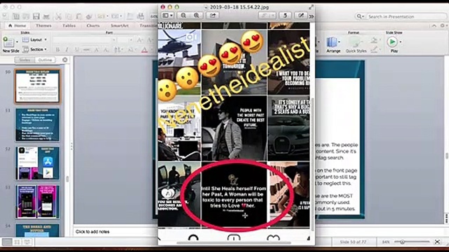Zoom in using Preview's magnifier plus button

click(196, 15)
